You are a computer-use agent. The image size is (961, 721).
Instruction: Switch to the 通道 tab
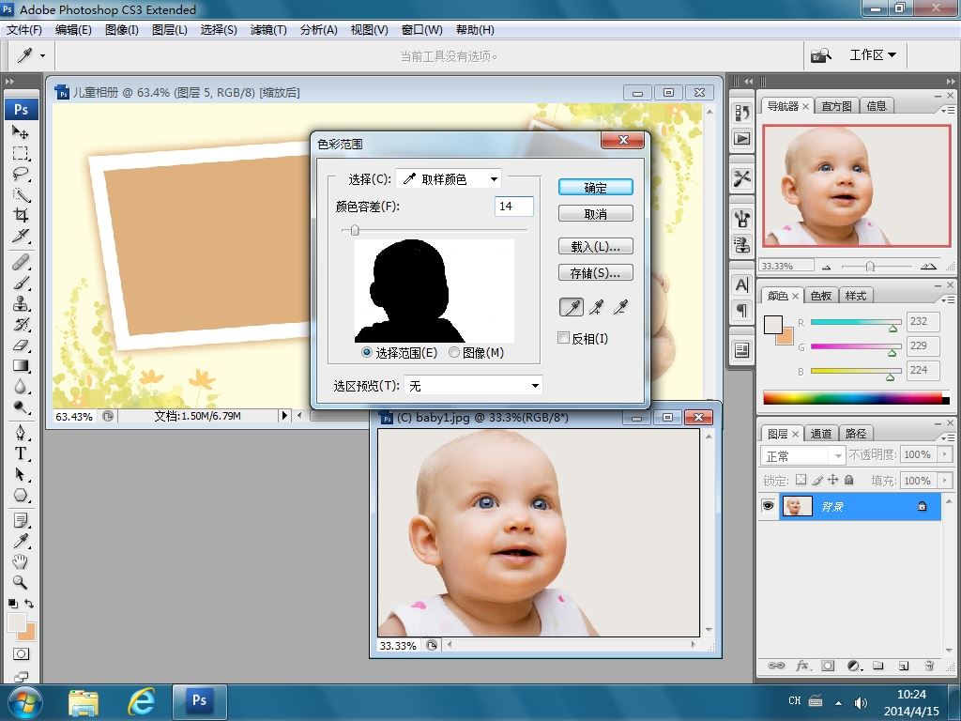[820, 434]
